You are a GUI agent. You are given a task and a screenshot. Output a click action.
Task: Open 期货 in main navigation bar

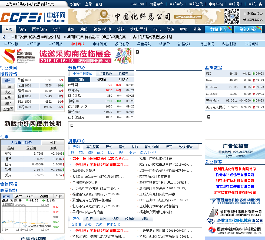tap(197, 29)
